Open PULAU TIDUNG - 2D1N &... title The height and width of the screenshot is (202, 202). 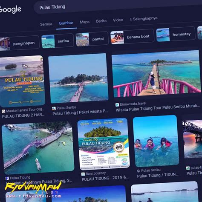coord(105,178)
